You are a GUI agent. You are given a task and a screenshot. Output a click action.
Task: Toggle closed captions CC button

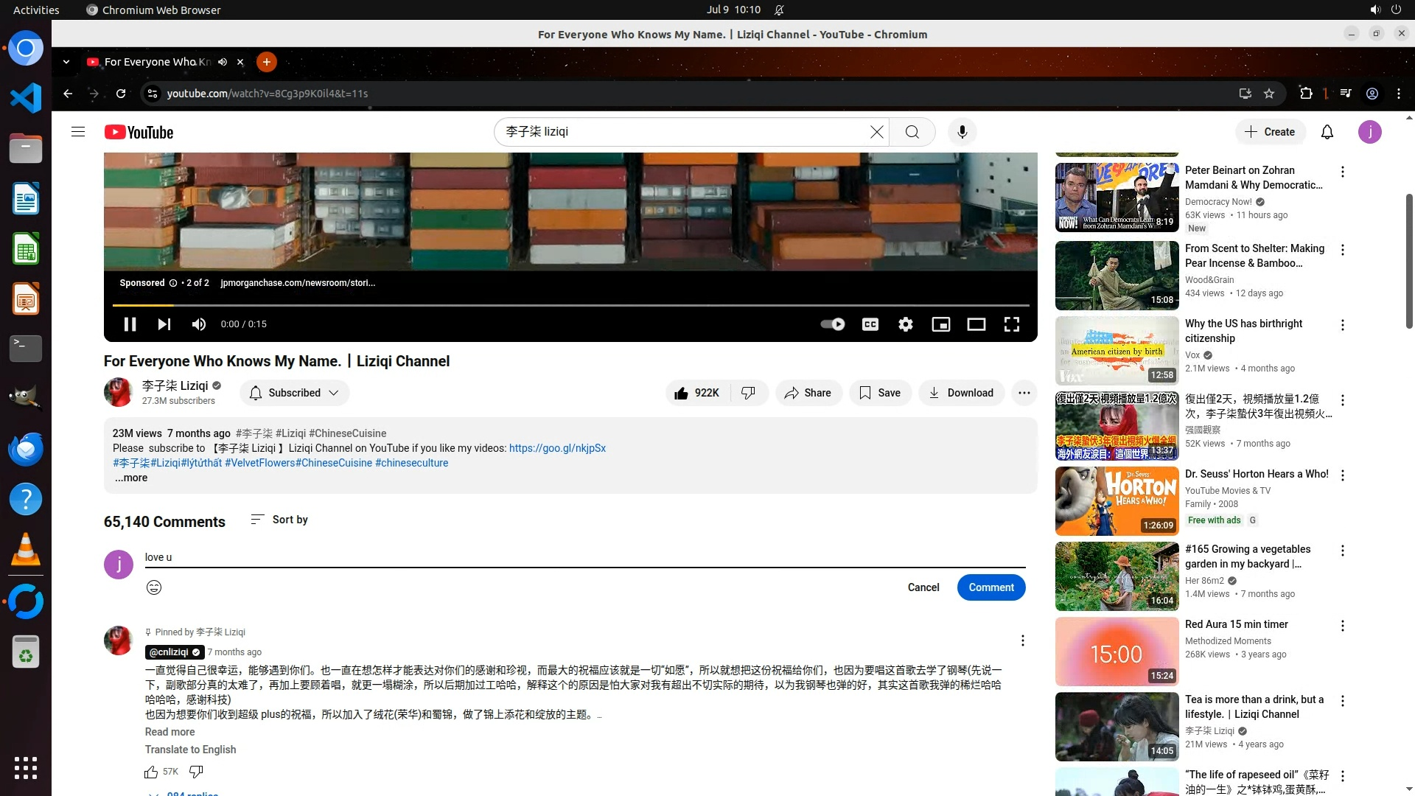pyautogui.click(x=870, y=324)
